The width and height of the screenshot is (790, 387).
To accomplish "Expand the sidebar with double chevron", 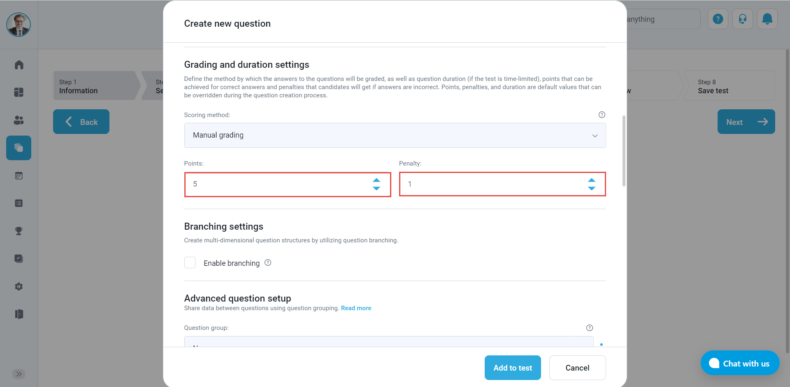I will point(19,374).
